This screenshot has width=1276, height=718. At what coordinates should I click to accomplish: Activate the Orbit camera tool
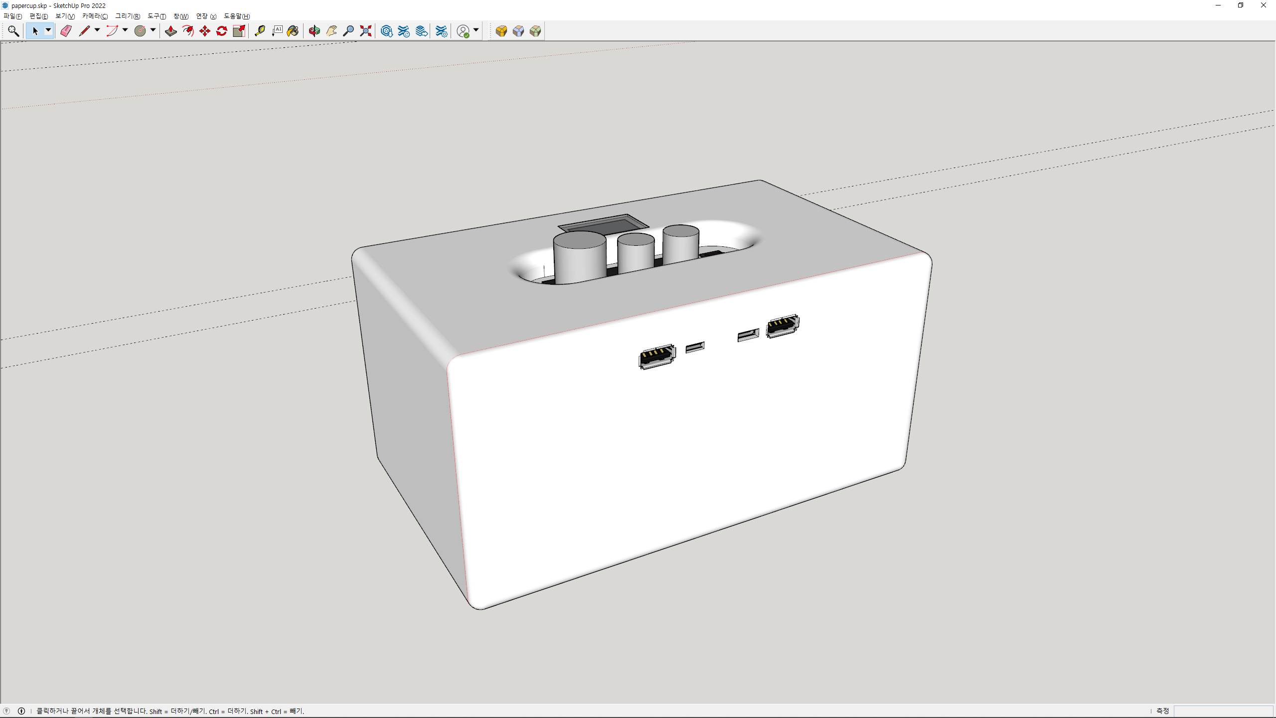(x=314, y=31)
